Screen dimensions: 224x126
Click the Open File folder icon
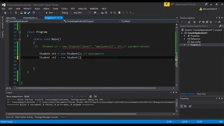click(21, 13)
